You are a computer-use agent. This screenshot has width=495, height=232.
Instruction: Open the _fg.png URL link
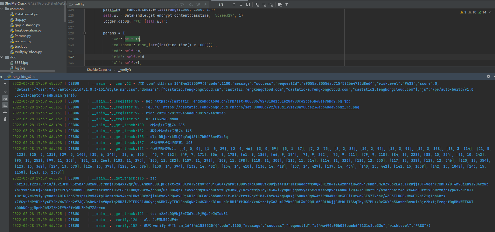(x=261, y=107)
